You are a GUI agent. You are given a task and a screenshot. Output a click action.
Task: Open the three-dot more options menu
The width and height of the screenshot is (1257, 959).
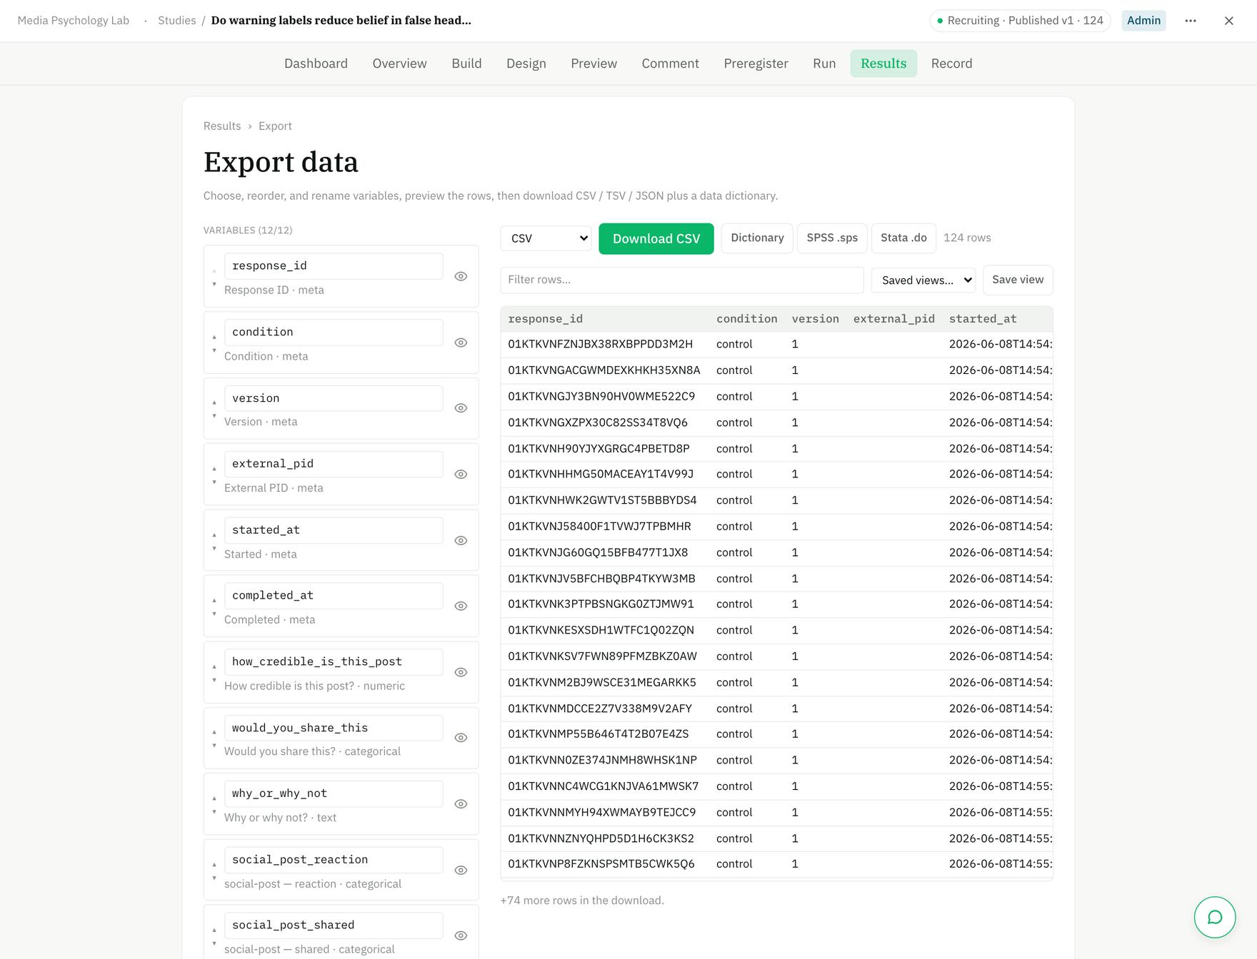tap(1191, 21)
